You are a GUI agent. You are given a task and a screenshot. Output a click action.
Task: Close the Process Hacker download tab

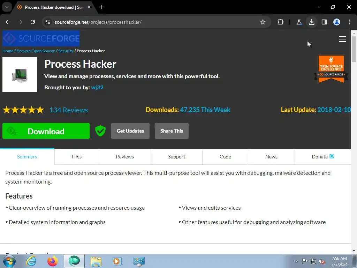pyautogui.click(x=89, y=7)
